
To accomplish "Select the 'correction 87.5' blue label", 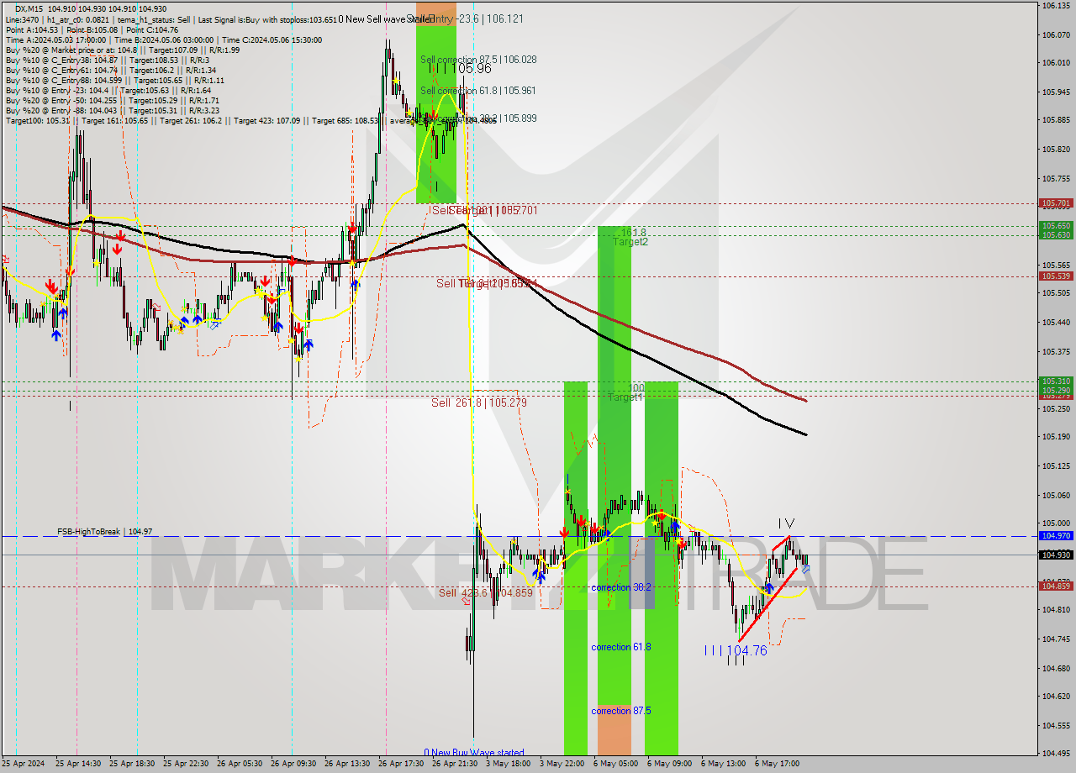I will click(x=621, y=711).
